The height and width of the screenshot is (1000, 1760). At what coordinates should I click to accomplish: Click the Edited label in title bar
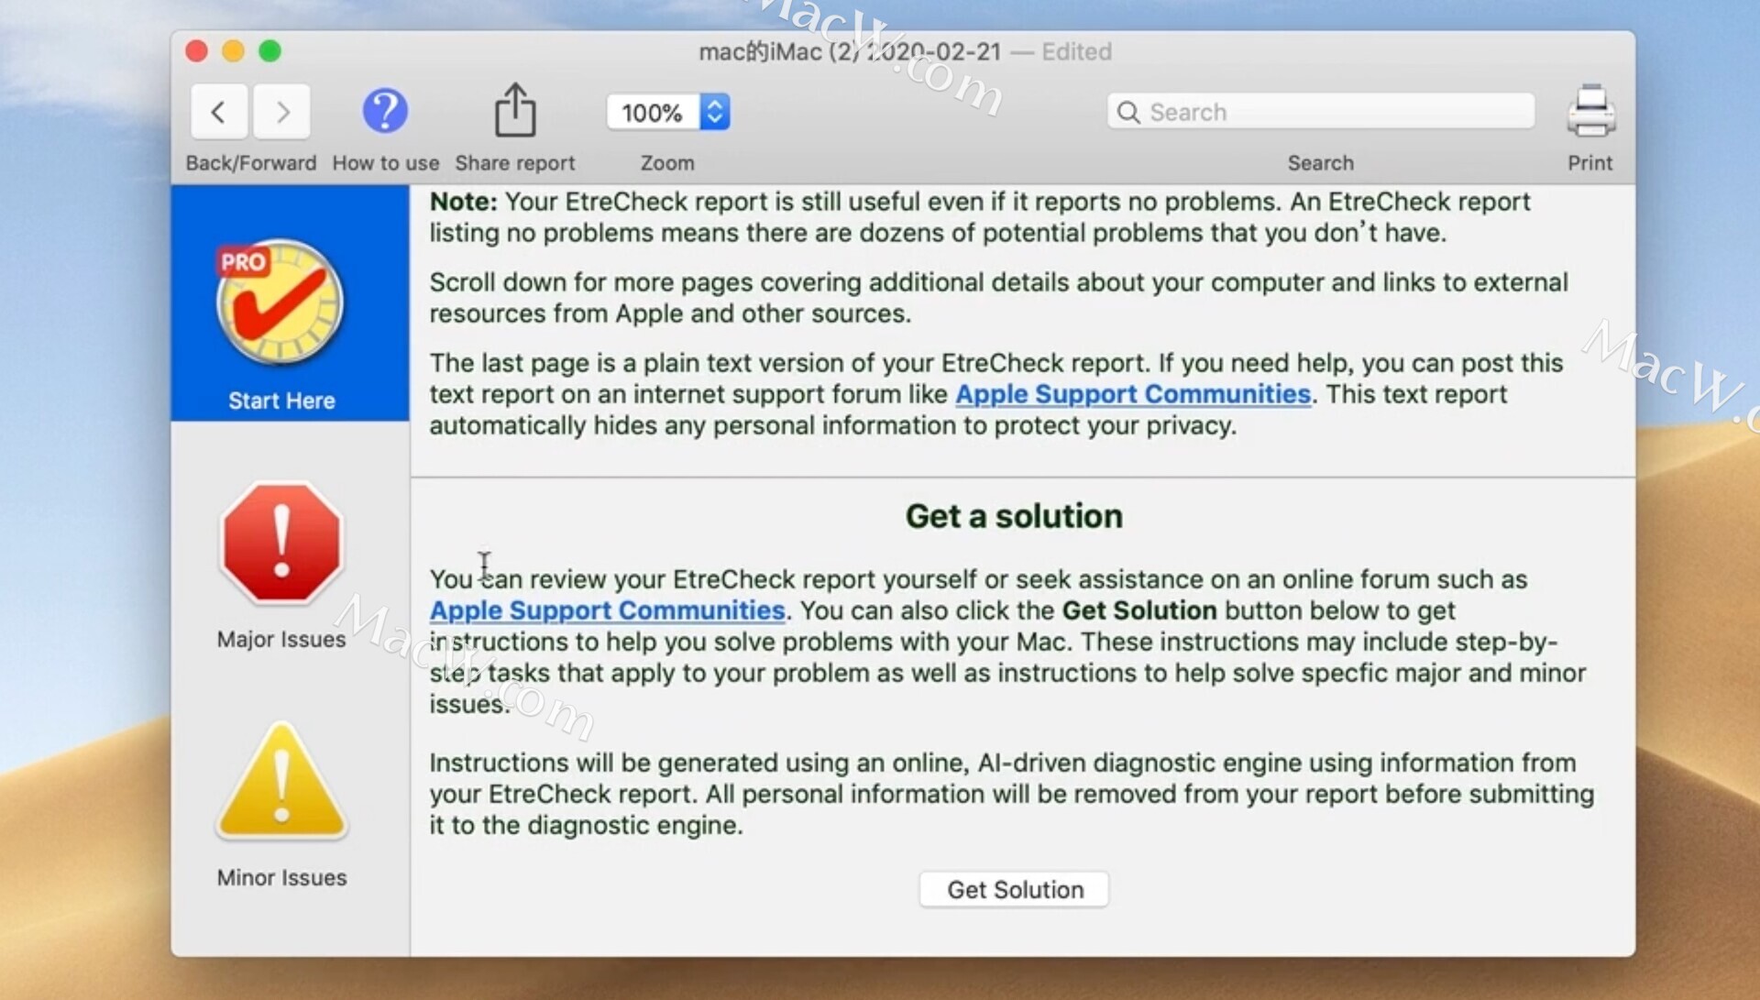click(x=1076, y=51)
